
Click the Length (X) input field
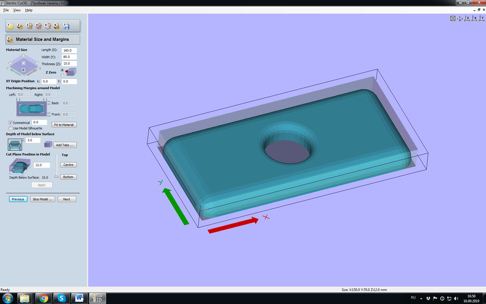click(69, 50)
